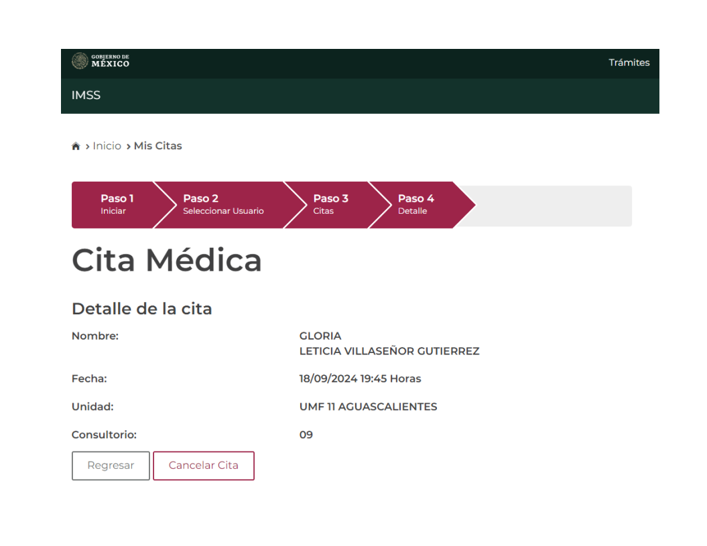Select Paso 4 Detalle step

point(415,205)
